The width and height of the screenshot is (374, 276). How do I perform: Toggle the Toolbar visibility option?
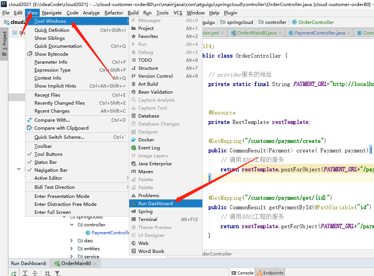(x=77, y=146)
